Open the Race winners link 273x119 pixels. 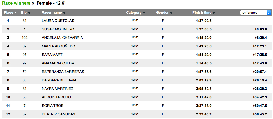coord(16,3)
